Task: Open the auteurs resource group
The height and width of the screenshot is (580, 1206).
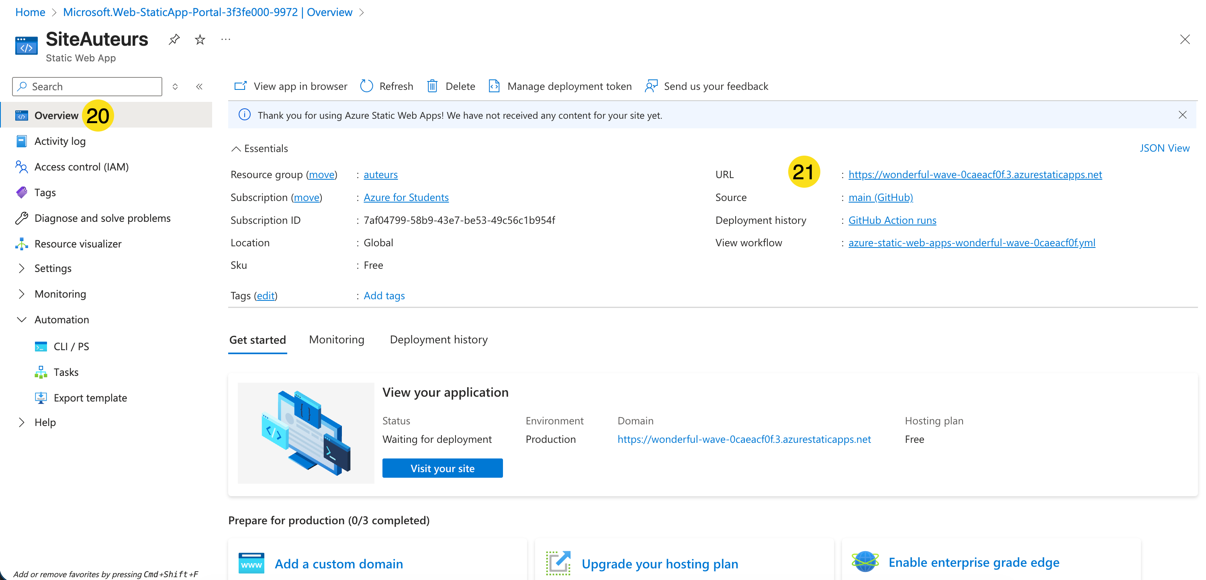Action: (x=380, y=174)
